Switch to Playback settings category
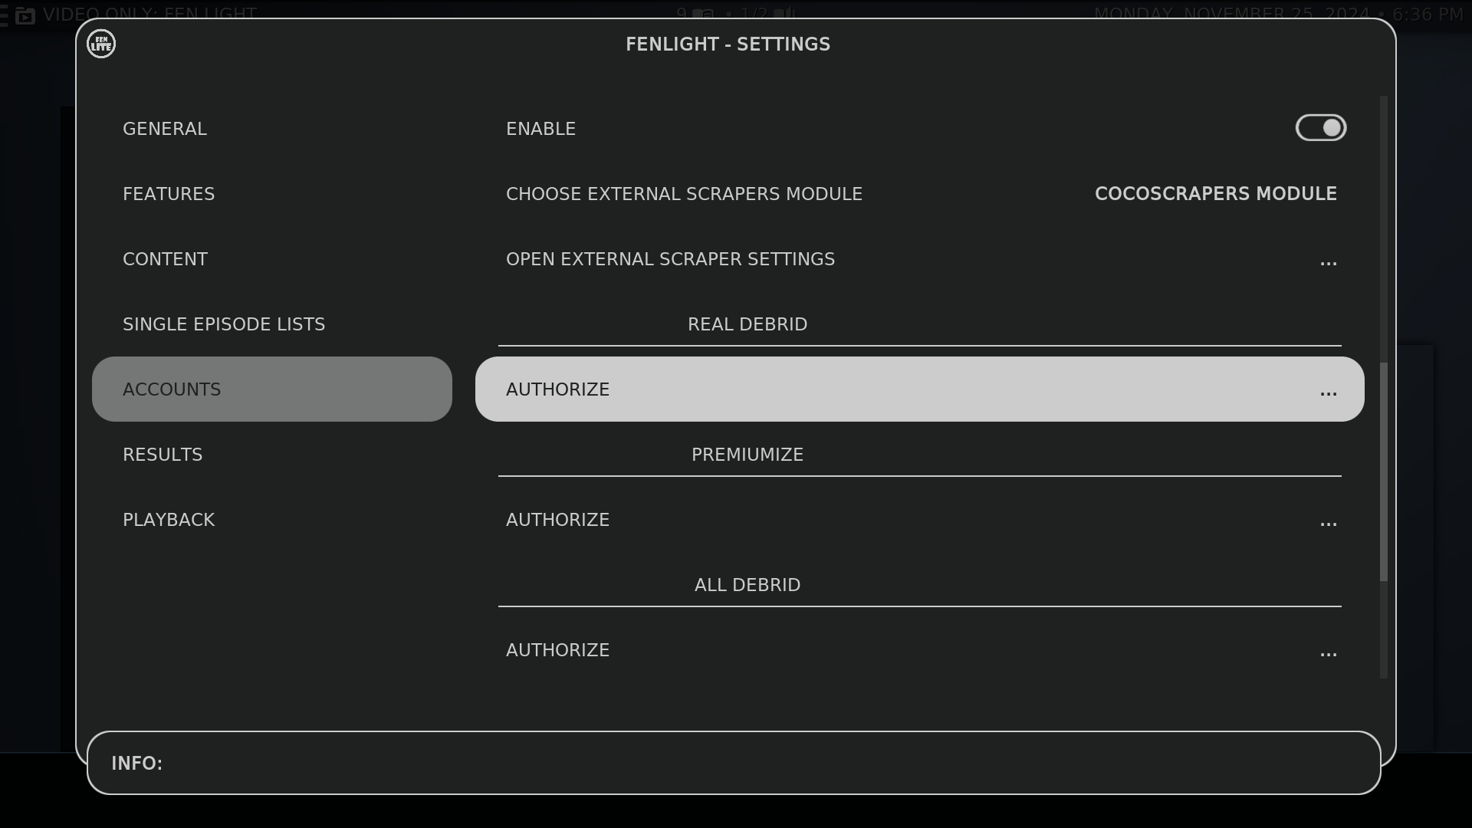Viewport: 1472px width, 828px height. (x=272, y=520)
